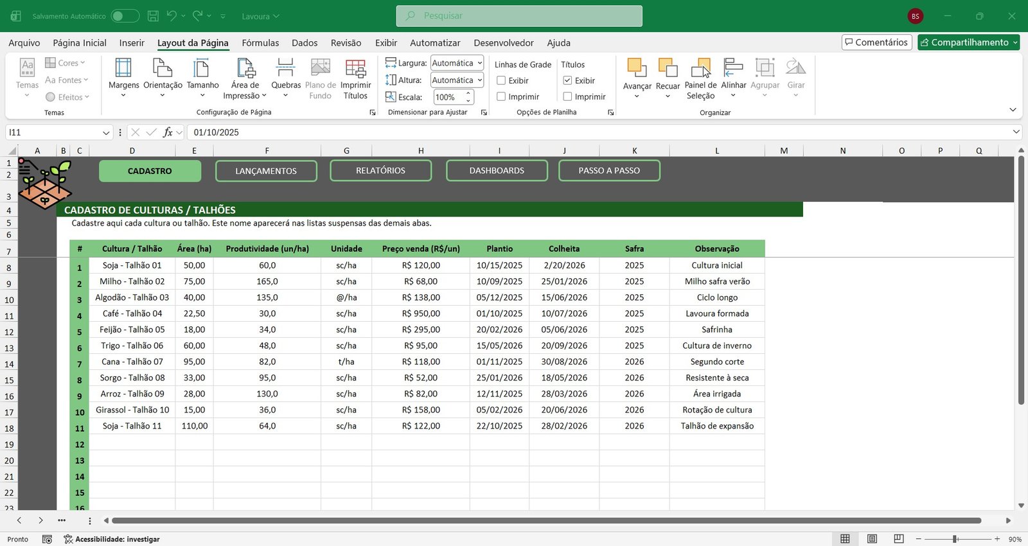Open Imprimir Títulos print titles dialog

(355, 78)
